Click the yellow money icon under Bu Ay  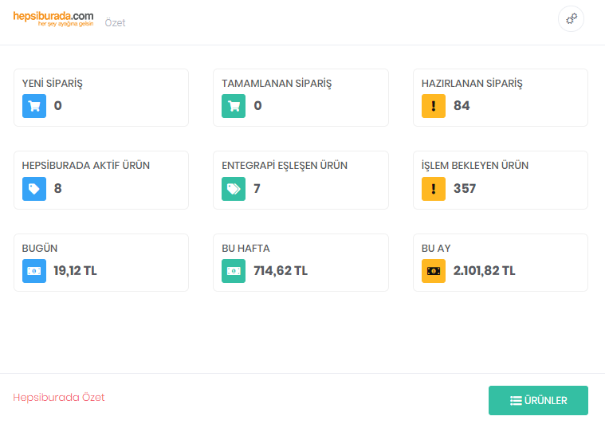click(x=434, y=271)
